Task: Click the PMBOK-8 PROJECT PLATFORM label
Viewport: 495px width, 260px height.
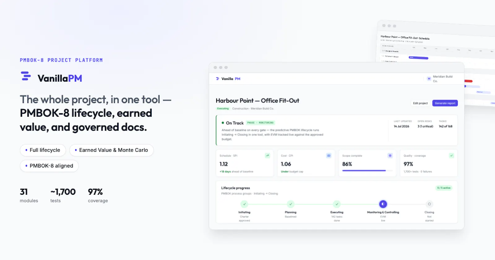Action: coord(61,60)
